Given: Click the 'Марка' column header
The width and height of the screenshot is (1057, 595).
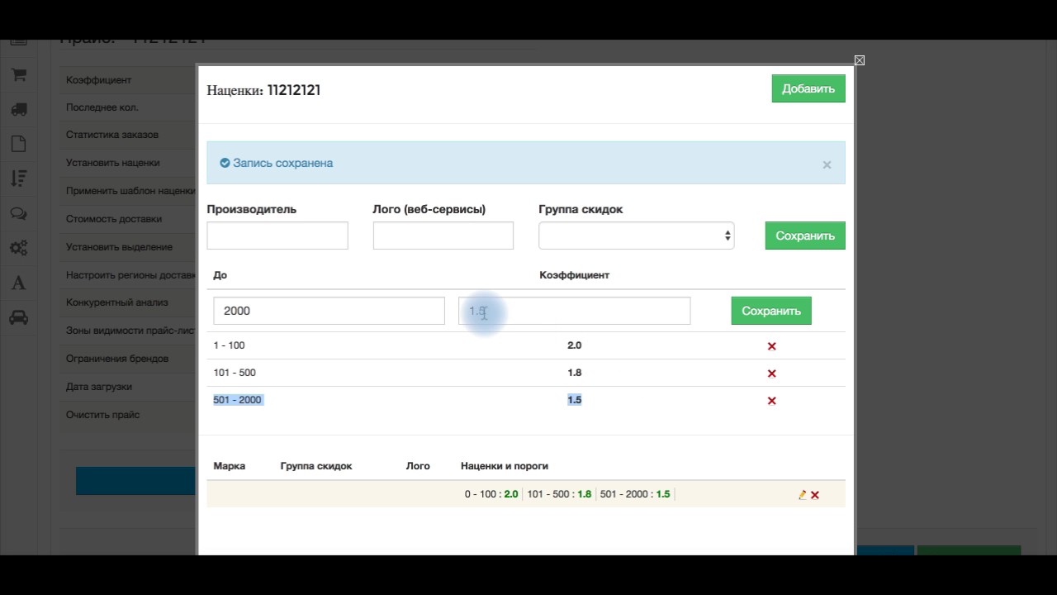Looking at the screenshot, I should point(230,466).
